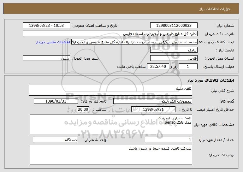Click the label مشخصات کالای مورد نیاز
Viewport: 243px width, 172px height.
[x=214, y=125]
